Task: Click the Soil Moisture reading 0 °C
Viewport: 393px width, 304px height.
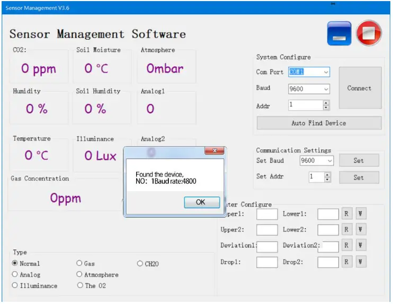Action: pos(96,68)
